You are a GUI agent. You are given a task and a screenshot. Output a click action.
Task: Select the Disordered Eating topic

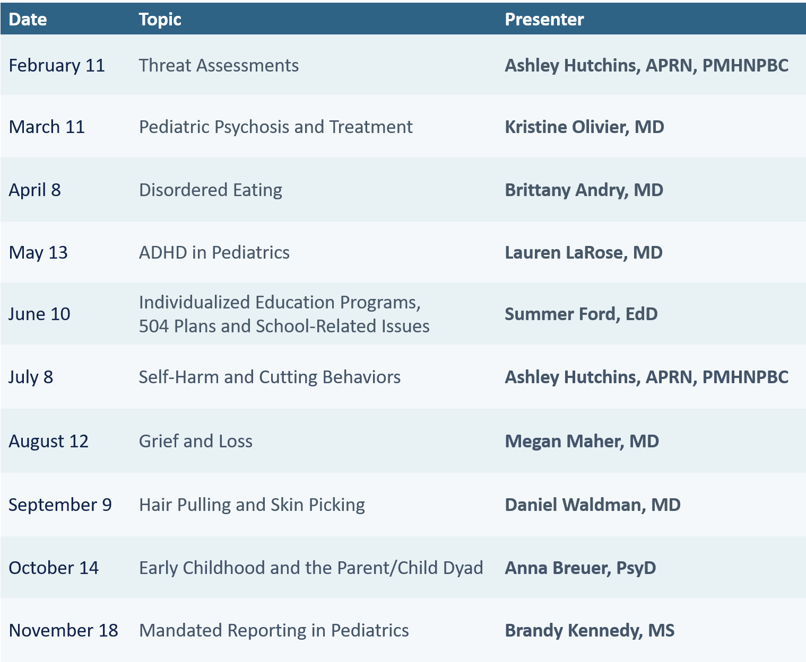tap(210, 190)
